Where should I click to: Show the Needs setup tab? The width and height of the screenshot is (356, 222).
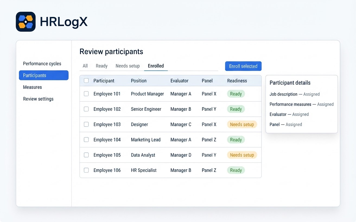[128, 66]
